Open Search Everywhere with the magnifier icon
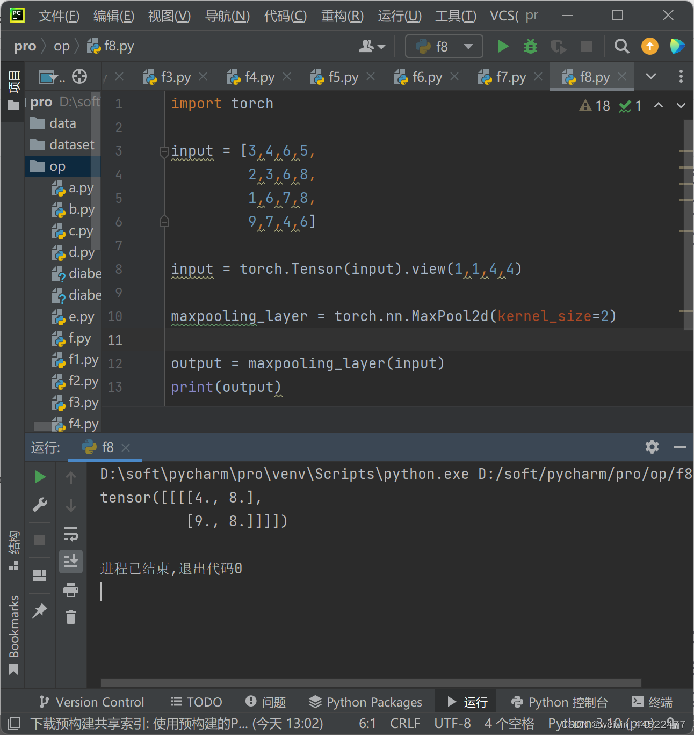This screenshot has width=694, height=735. (621, 47)
